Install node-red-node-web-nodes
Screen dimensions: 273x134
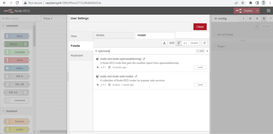(x=200, y=85)
